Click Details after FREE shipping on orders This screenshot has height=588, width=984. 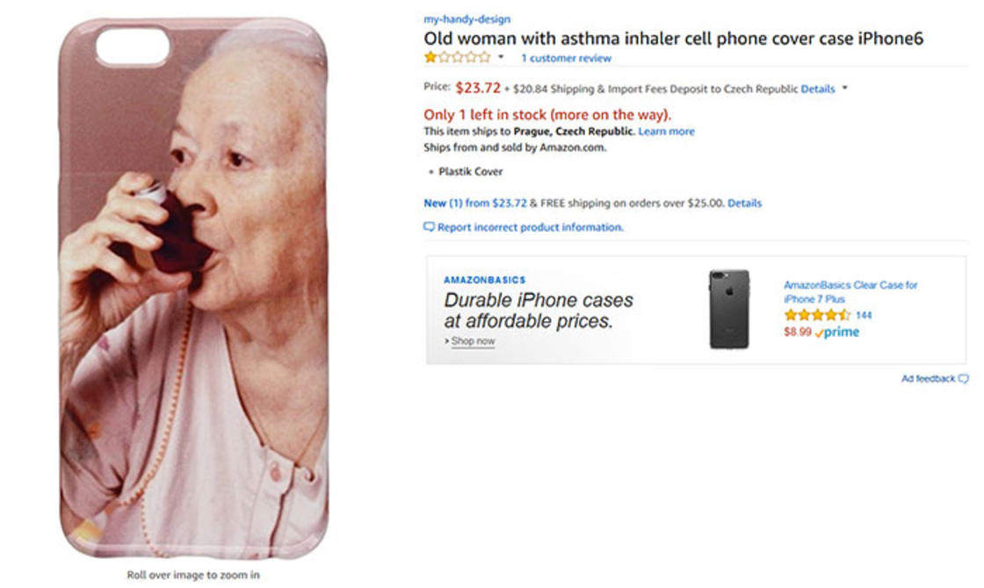tap(744, 204)
